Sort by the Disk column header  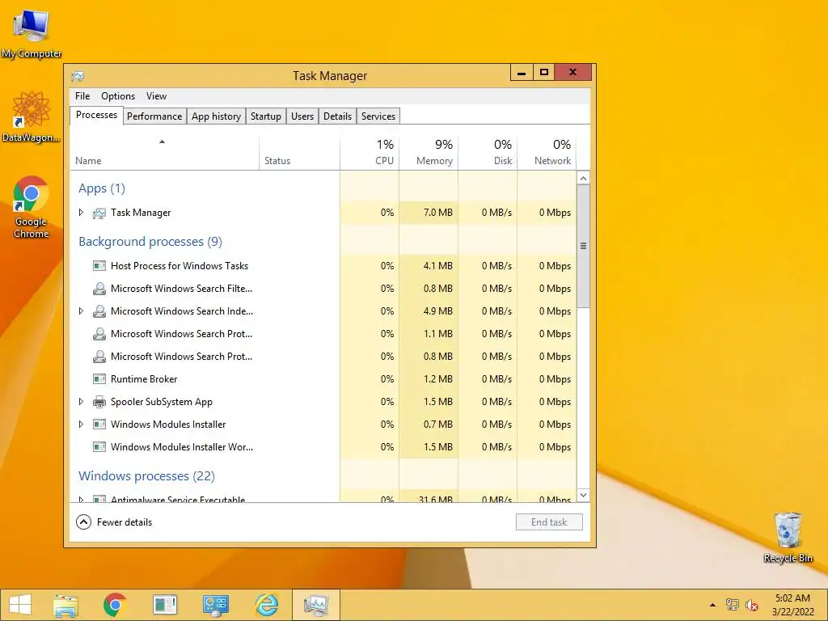click(x=488, y=153)
